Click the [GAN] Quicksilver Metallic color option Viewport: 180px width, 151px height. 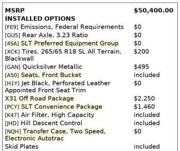(43, 67)
